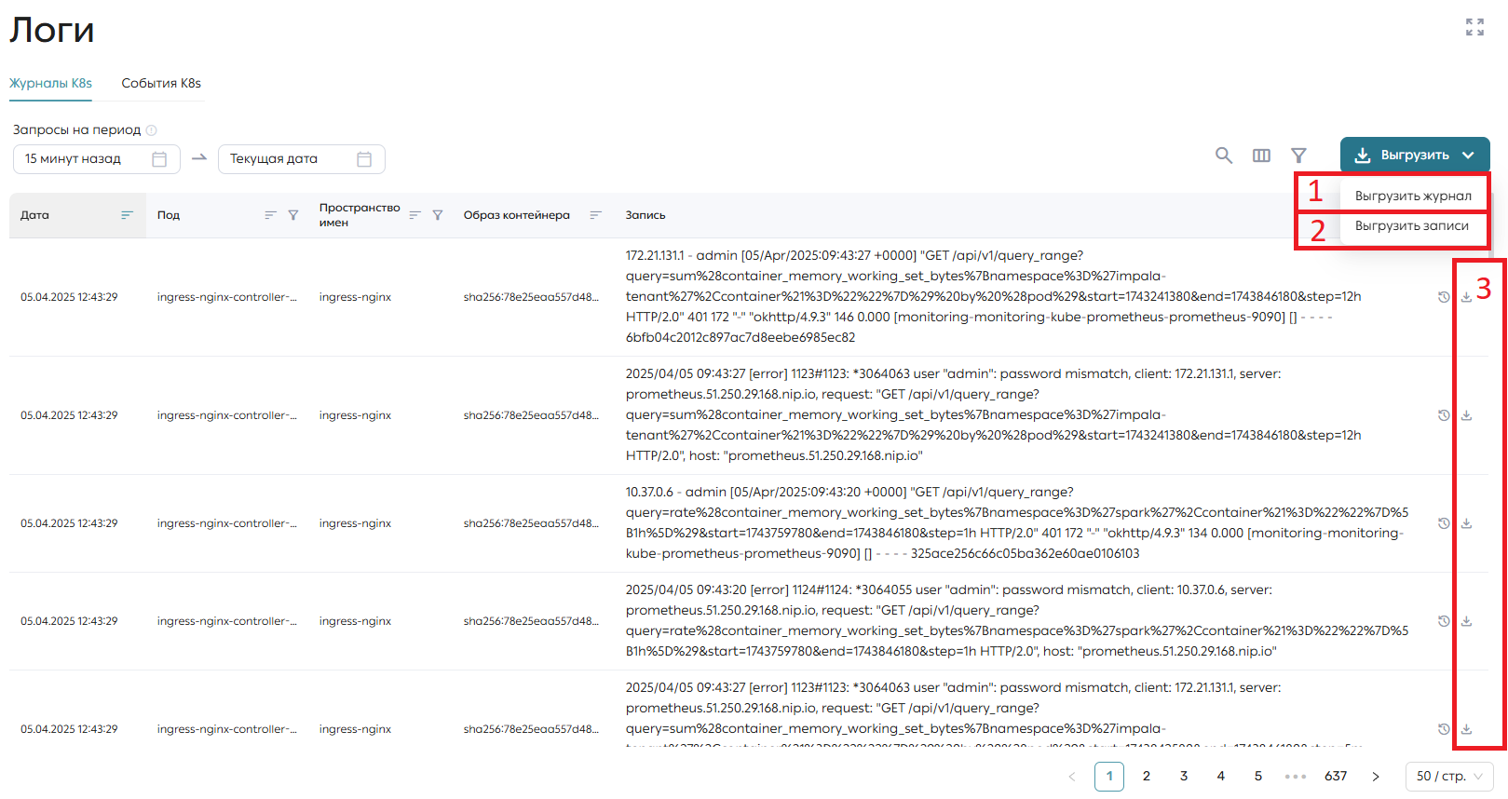Screen dimensions: 1508x799
Task: Click pagination ellipsis to skip pages
Action: pyautogui.click(x=1296, y=777)
